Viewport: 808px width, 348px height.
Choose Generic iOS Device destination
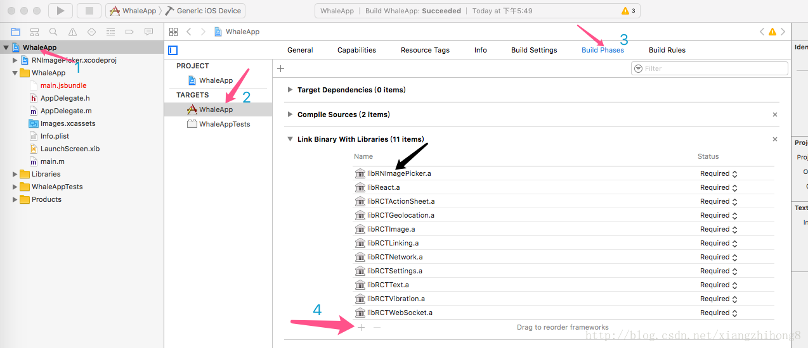point(203,11)
